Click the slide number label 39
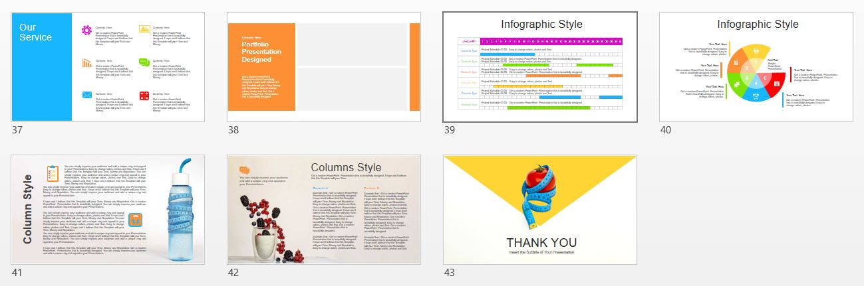 tap(449, 130)
